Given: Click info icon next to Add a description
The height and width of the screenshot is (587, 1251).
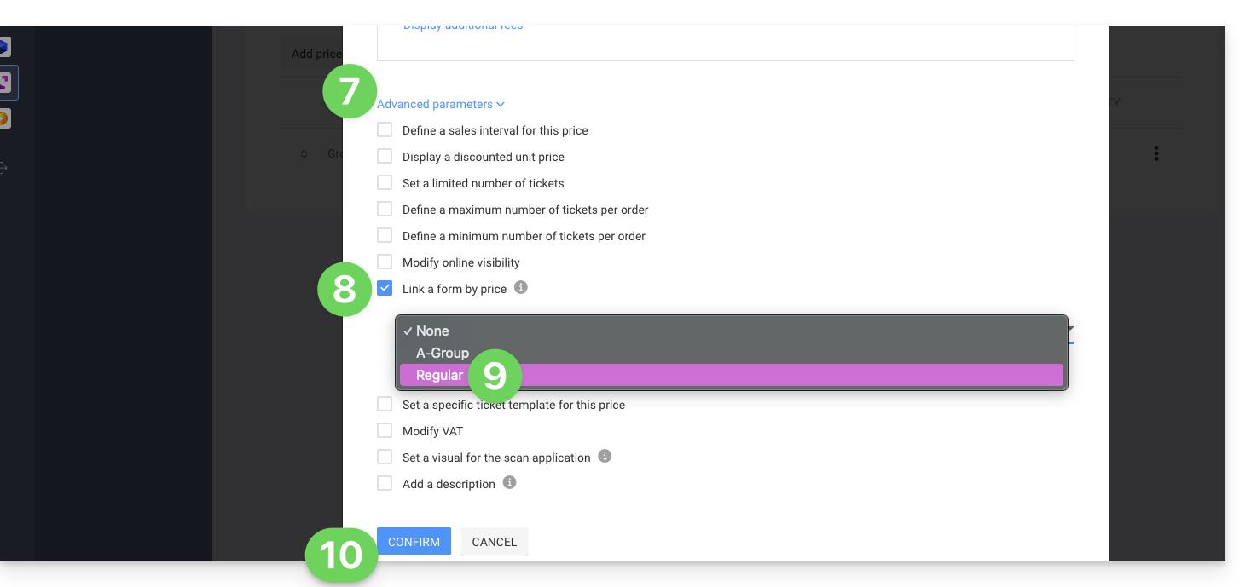Looking at the screenshot, I should click(510, 483).
